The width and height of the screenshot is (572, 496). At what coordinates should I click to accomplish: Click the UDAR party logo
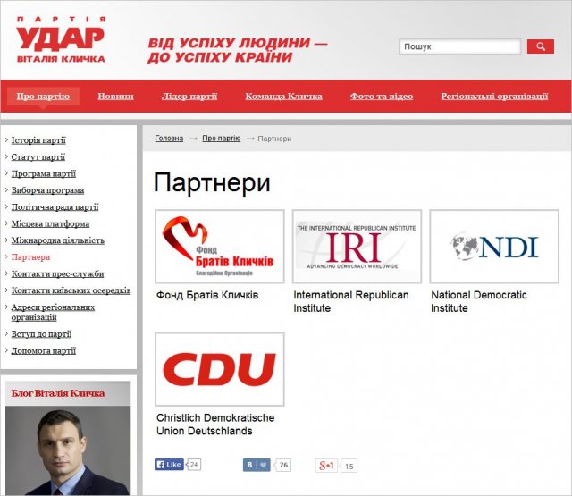coord(60,40)
